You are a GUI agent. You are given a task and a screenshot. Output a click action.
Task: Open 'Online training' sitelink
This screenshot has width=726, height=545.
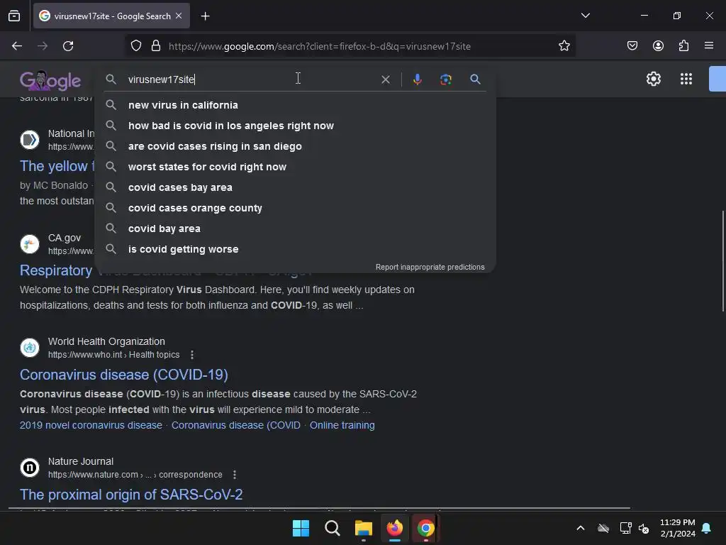pyautogui.click(x=342, y=425)
